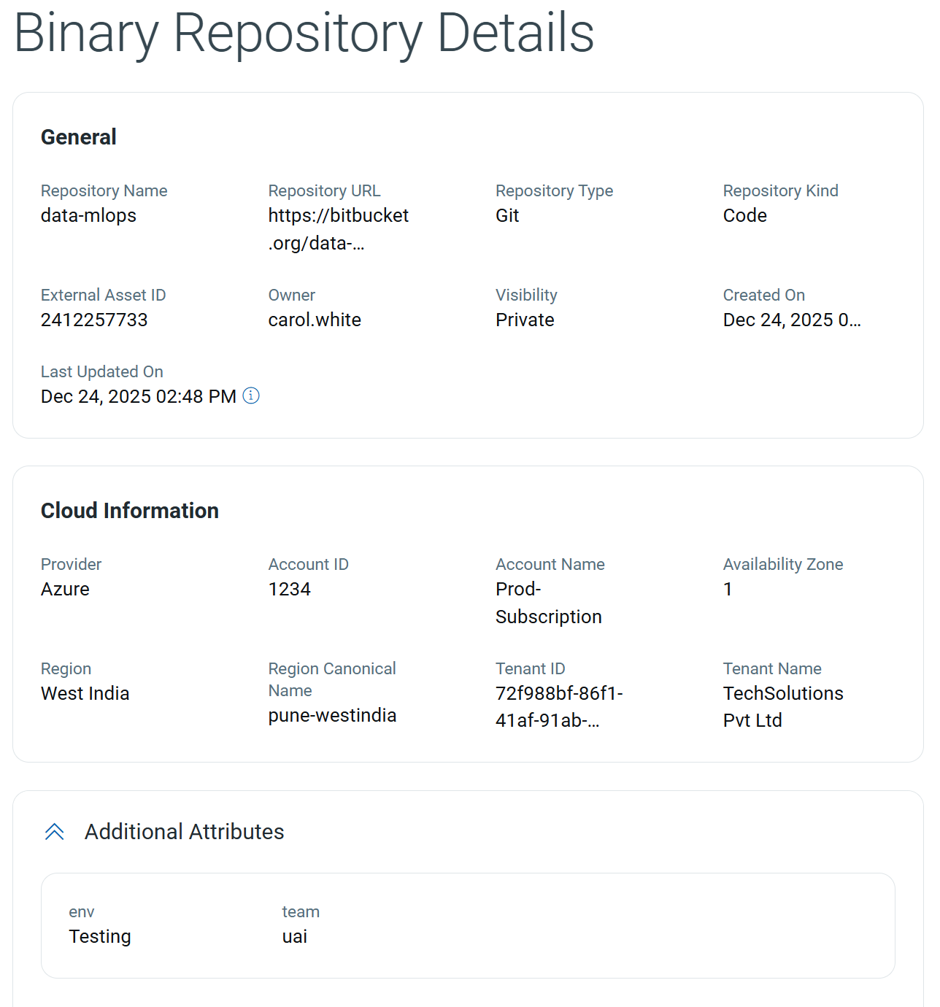Click the Additional Attributes heading
Viewport: 940px width, 1007px height.
click(184, 832)
